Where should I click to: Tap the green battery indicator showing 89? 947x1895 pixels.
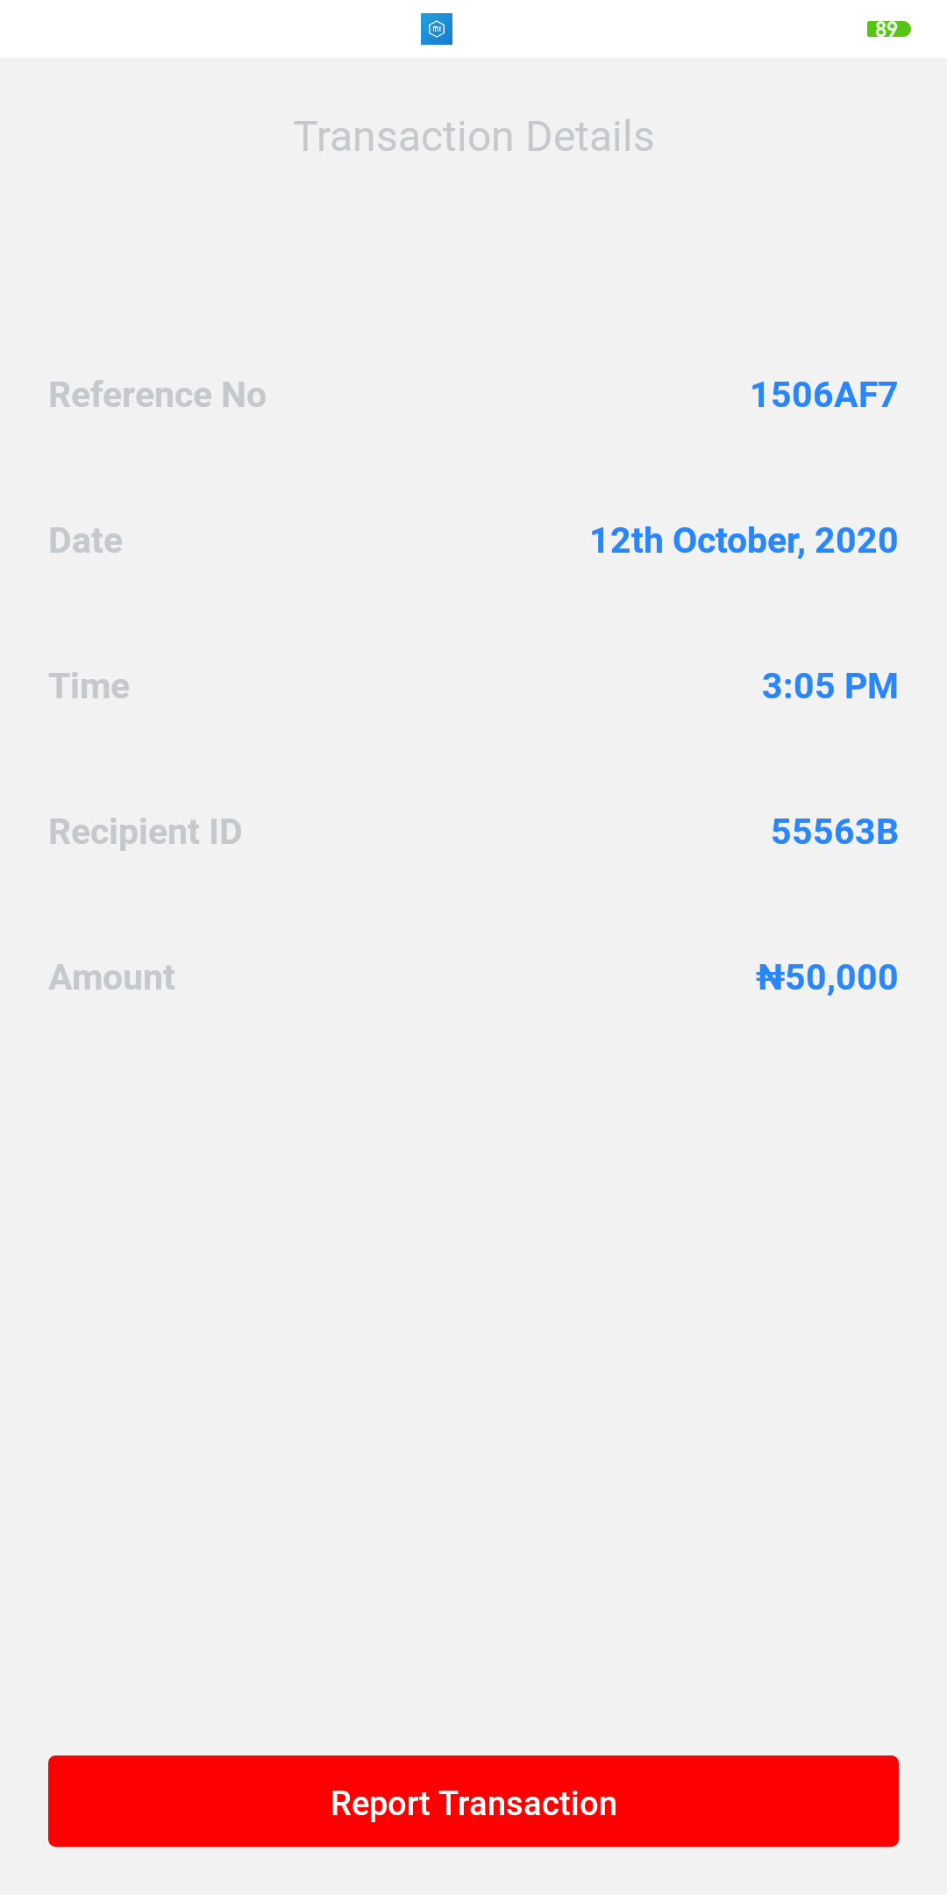889,29
